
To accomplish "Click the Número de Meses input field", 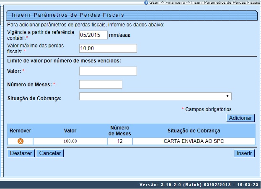I will pos(101,84).
